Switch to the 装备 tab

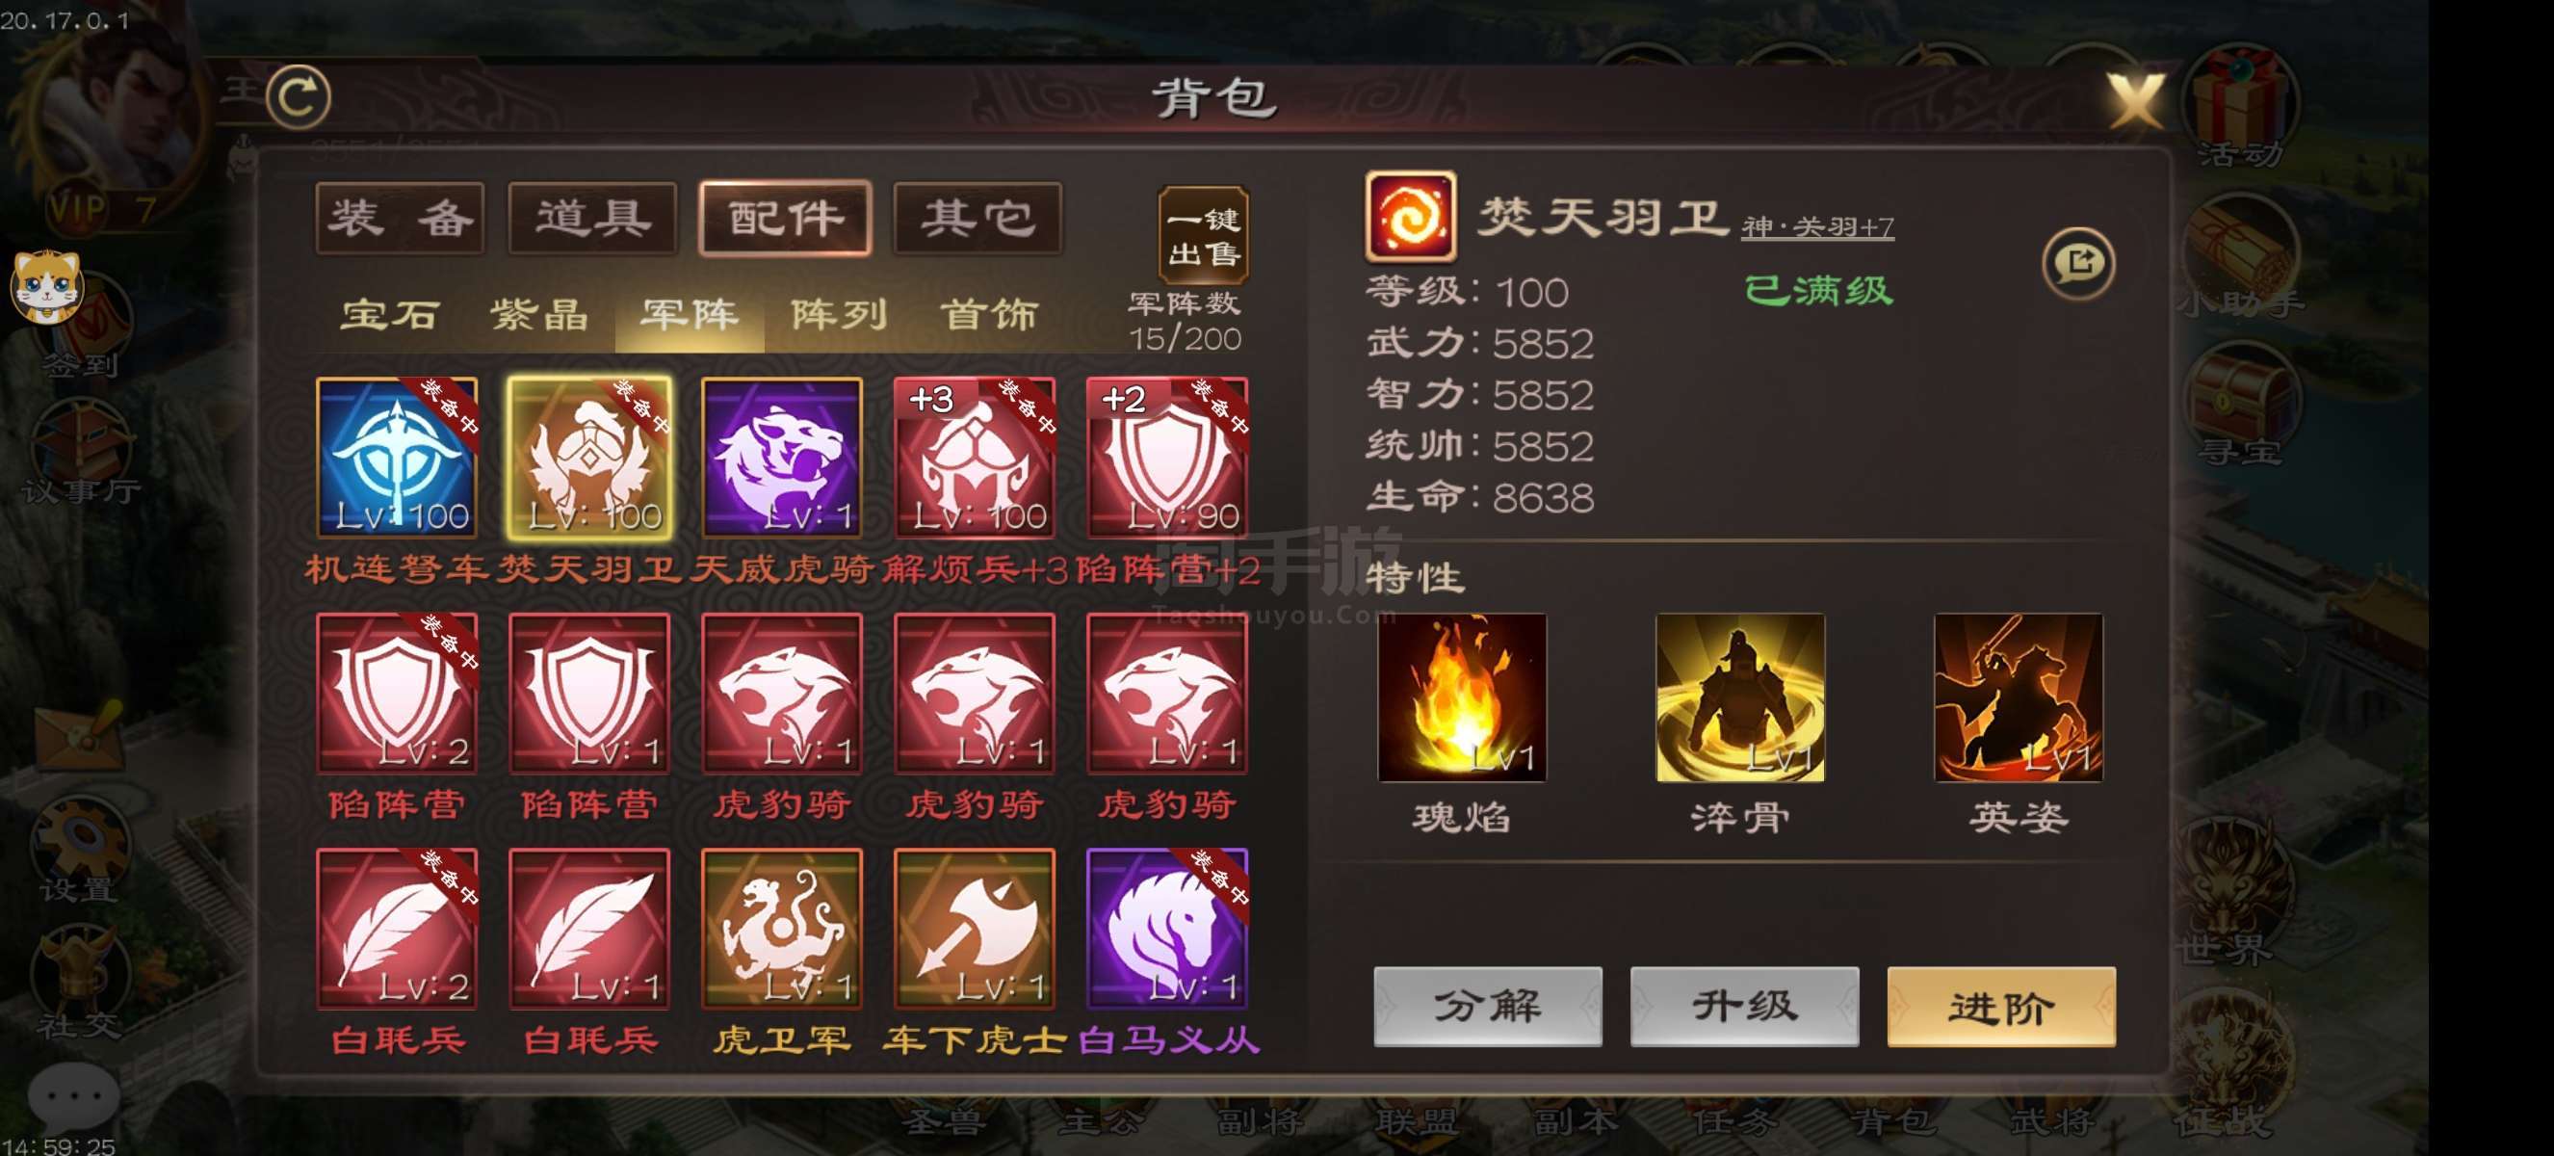[x=400, y=218]
